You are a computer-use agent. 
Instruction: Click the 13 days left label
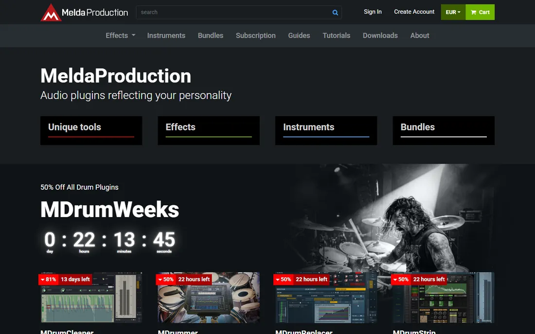pos(75,279)
